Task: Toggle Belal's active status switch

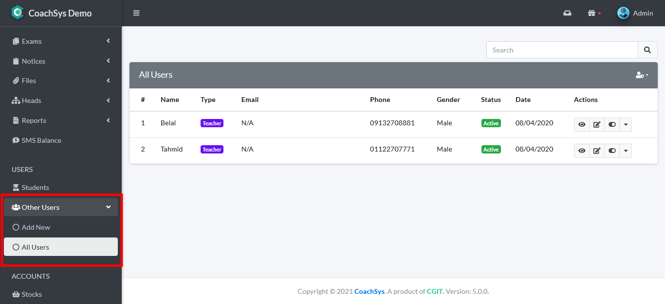Action: (612, 124)
